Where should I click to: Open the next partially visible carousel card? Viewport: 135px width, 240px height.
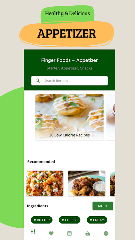click(111, 117)
